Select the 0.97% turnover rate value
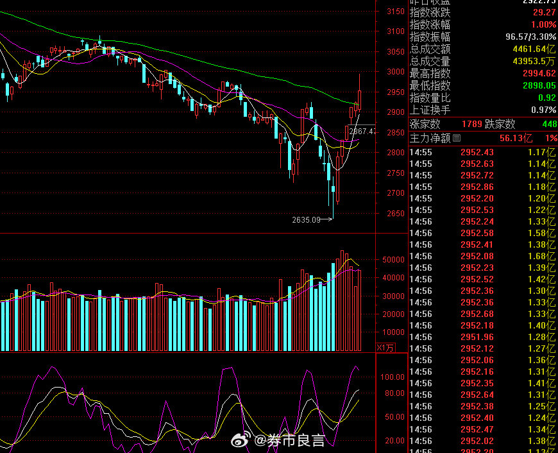The width and height of the screenshot is (558, 453). [x=543, y=109]
